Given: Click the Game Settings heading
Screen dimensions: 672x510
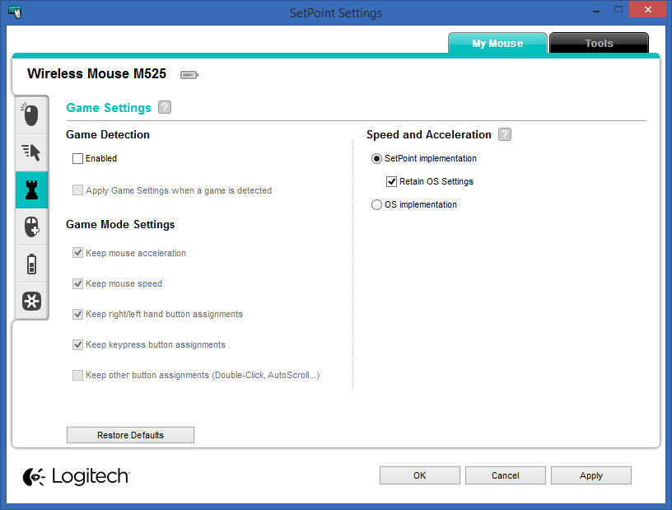Looking at the screenshot, I should tap(109, 108).
